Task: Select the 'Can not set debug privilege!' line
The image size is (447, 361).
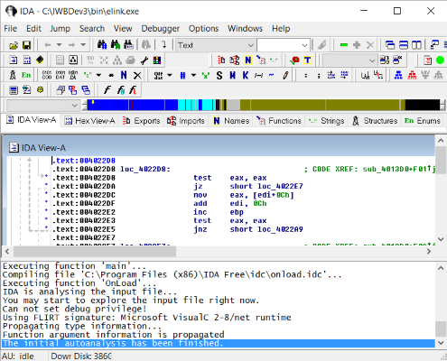Action: click(x=75, y=309)
